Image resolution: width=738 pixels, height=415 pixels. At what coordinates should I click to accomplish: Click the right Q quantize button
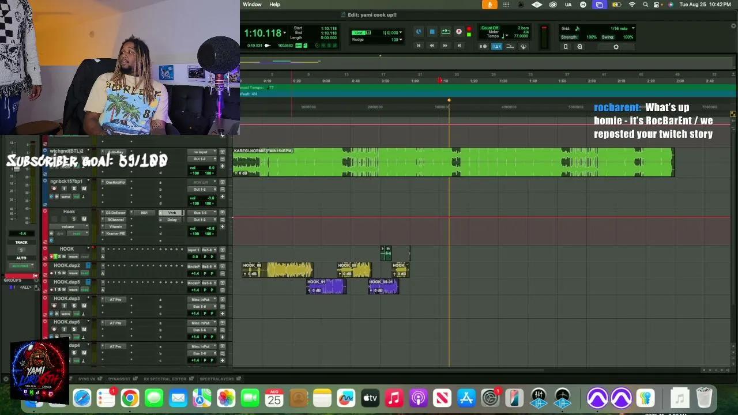[579, 47]
